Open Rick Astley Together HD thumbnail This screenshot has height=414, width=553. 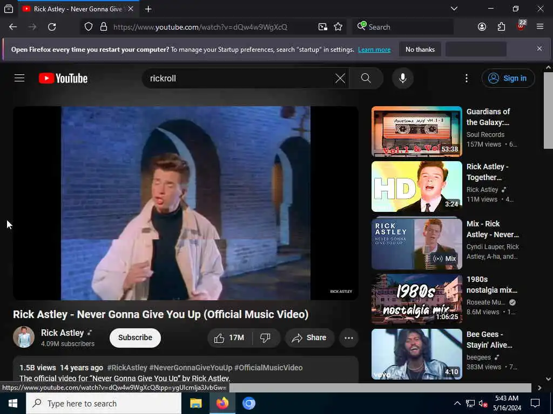tap(416, 186)
